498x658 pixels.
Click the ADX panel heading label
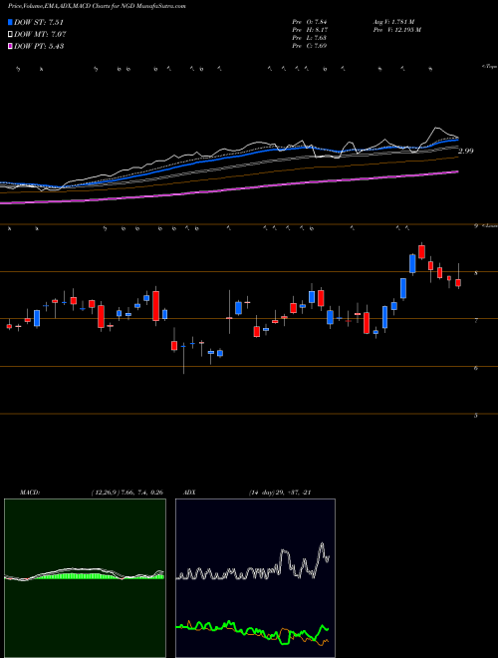pos(190,493)
